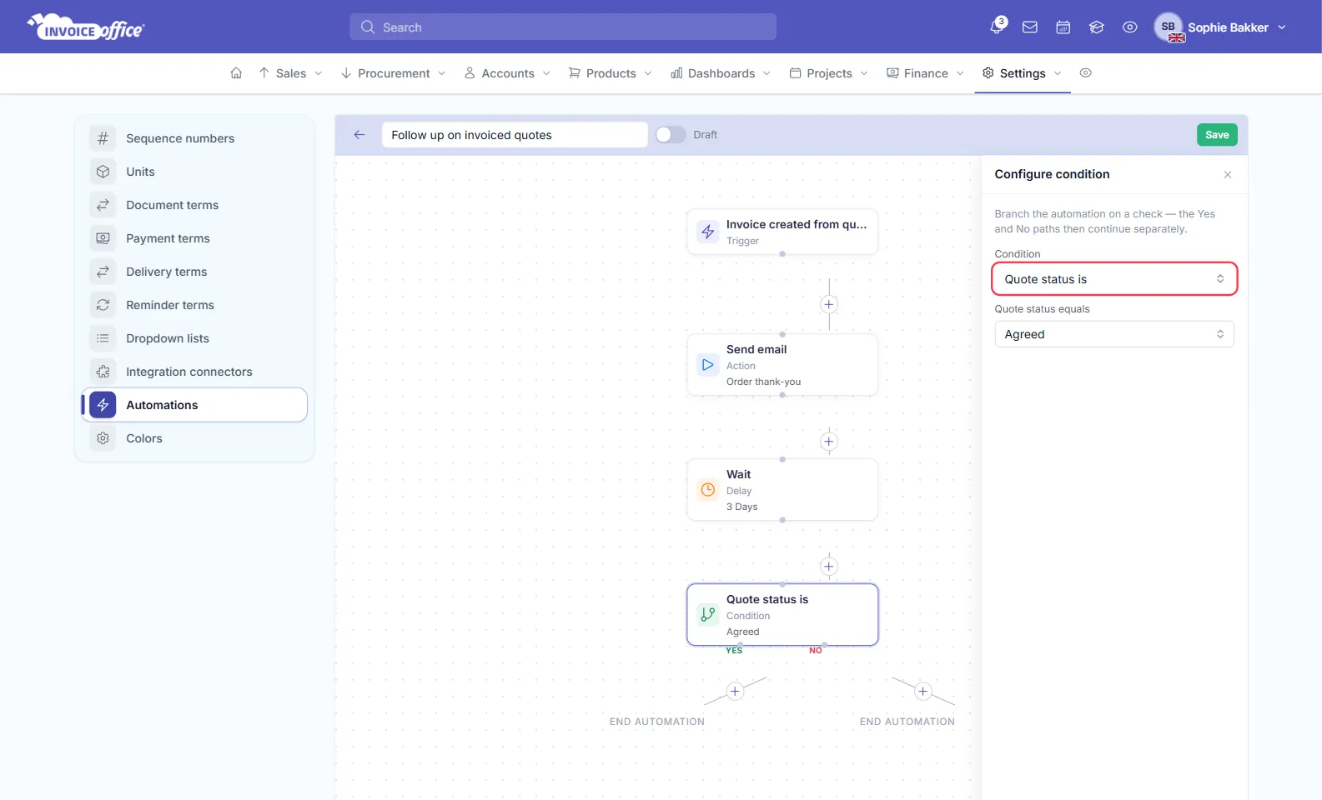This screenshot has width=1322, height=800.
Task: Click the Integration connectors puzzle icon
Action: (x=103, y=372)
